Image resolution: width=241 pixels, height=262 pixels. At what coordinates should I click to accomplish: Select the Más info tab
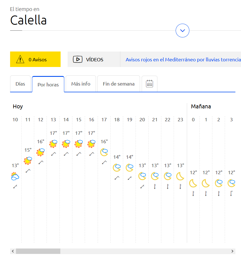click(x=81, y=84)
